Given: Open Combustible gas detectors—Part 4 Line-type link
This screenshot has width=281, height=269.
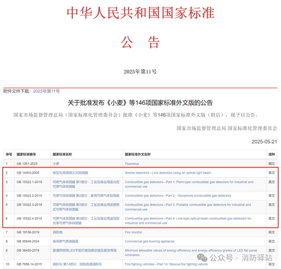Looking at the screenshot, I should pyautogui.click(x=188, y=221).
